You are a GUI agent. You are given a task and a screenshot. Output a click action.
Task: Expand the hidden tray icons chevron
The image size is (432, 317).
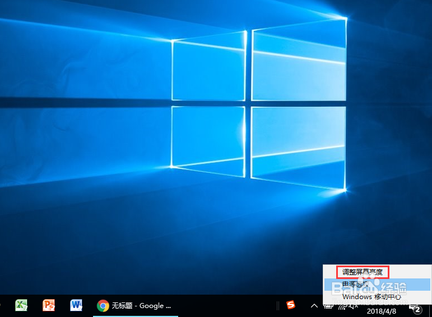pyautogui.click(x=314, y=306)
